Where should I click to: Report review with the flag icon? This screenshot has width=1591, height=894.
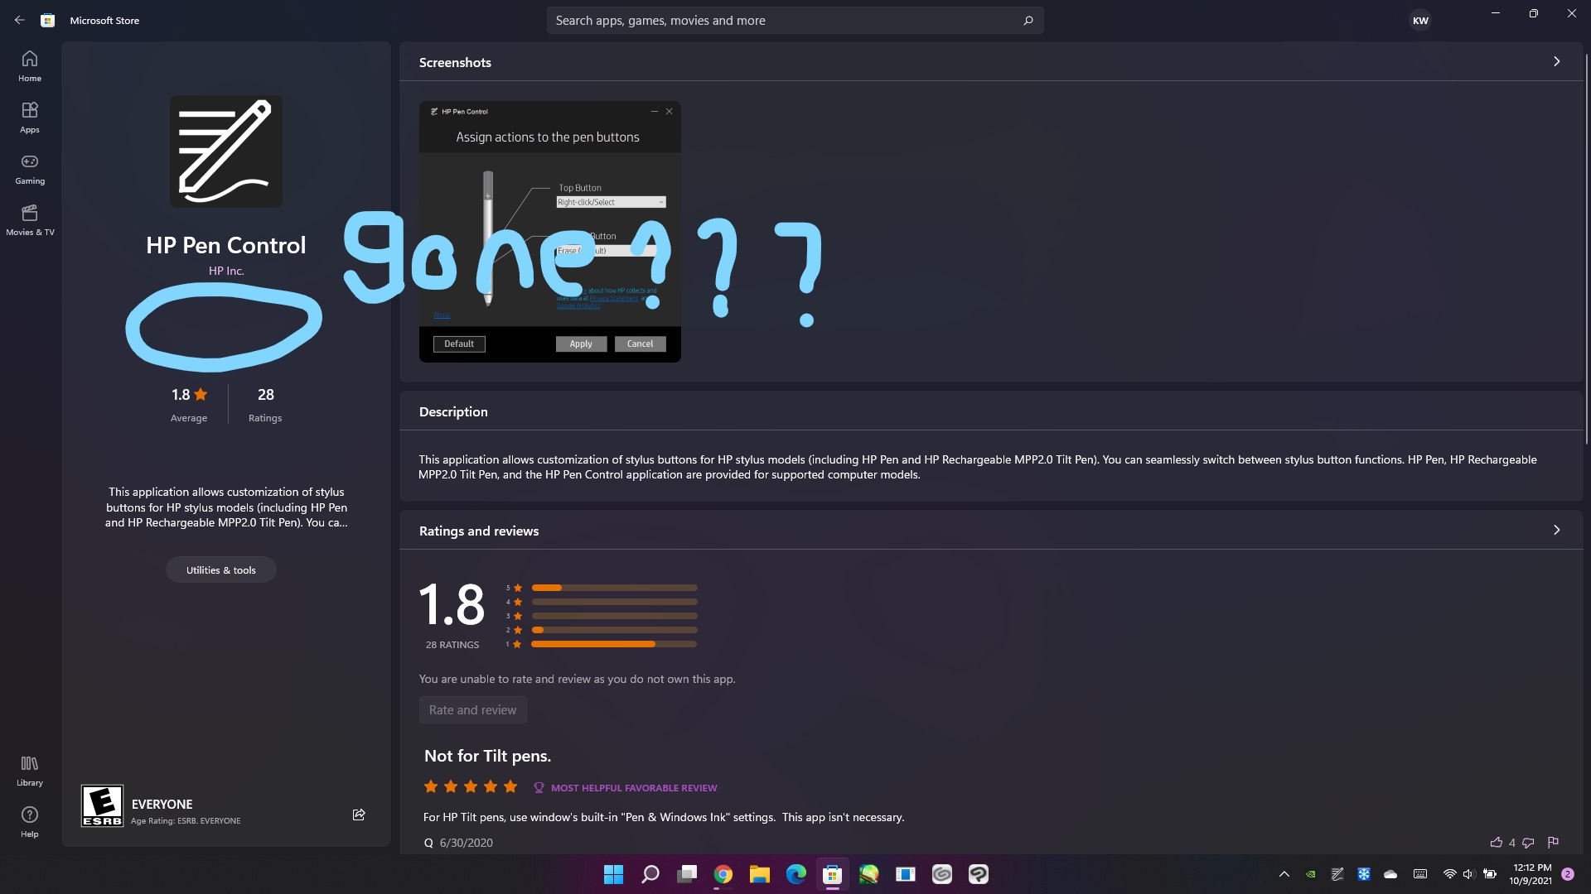(1554, 842)
